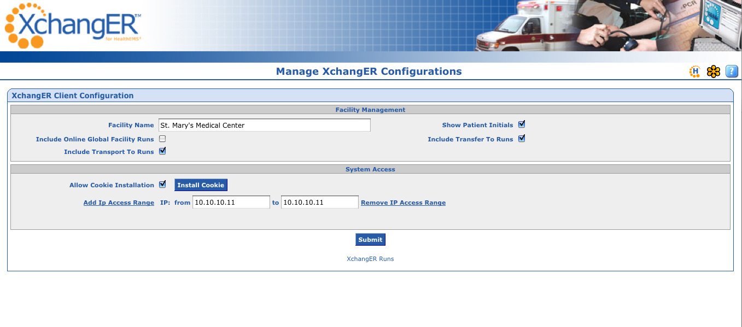Disable Include Transfer To Runs

(521, 138)
